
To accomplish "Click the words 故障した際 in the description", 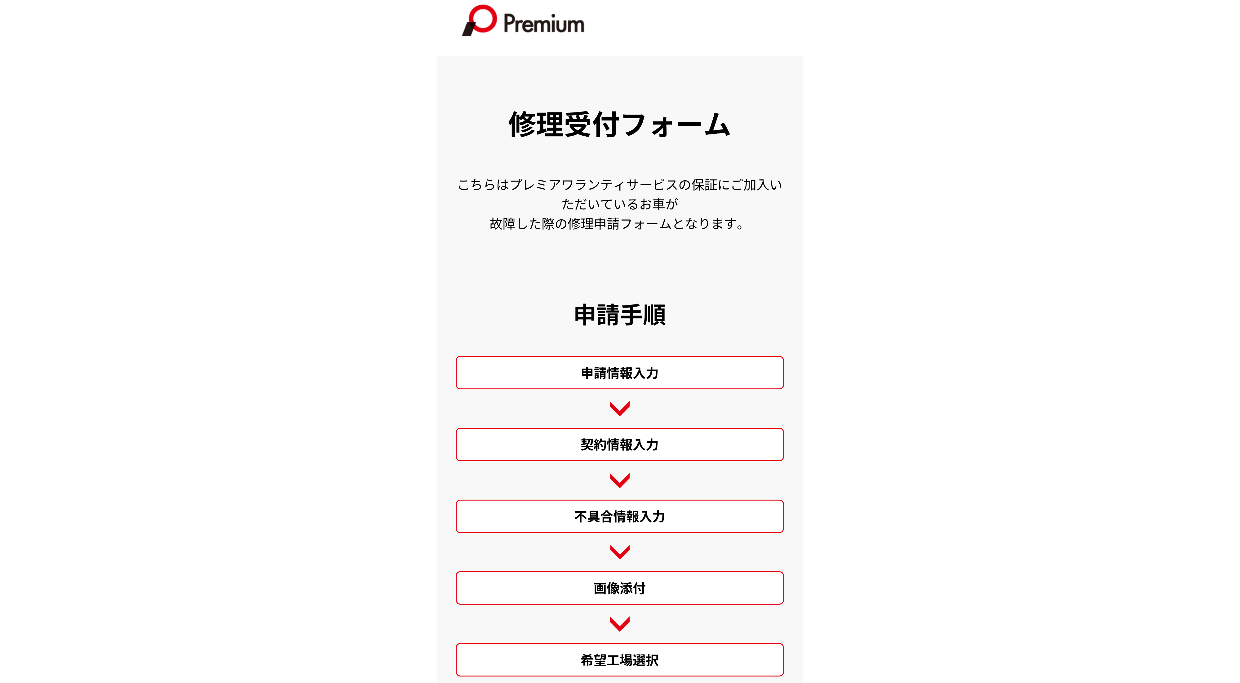I will pyautogui.click(x=522, y=224).
